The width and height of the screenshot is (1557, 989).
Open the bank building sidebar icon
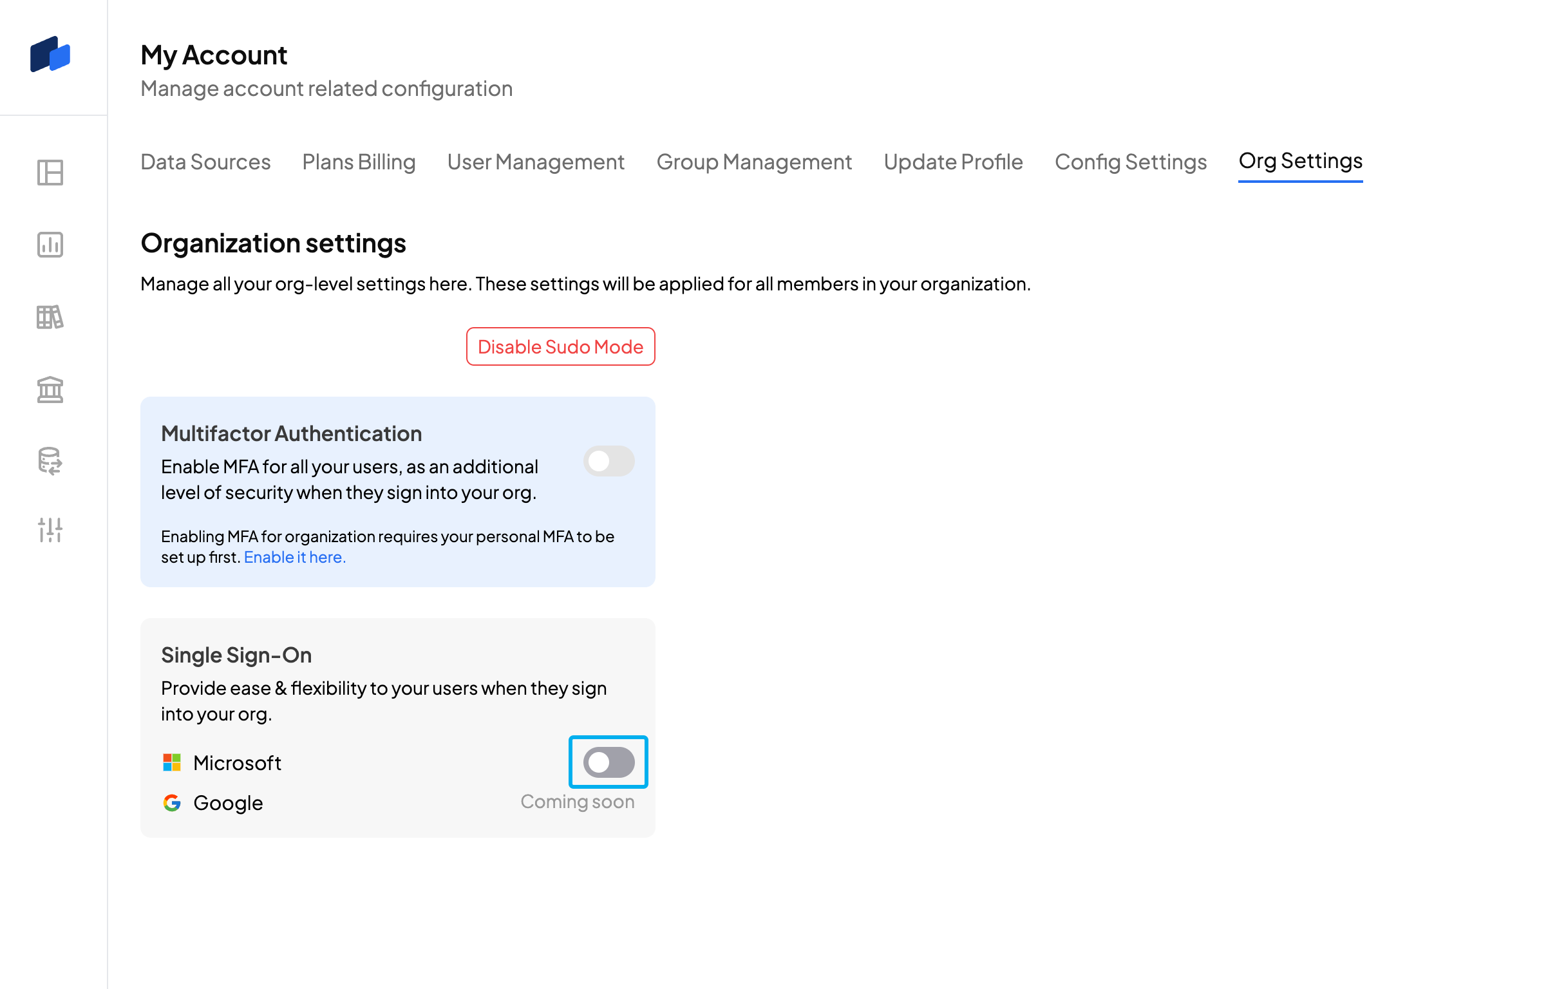(50, 390)
